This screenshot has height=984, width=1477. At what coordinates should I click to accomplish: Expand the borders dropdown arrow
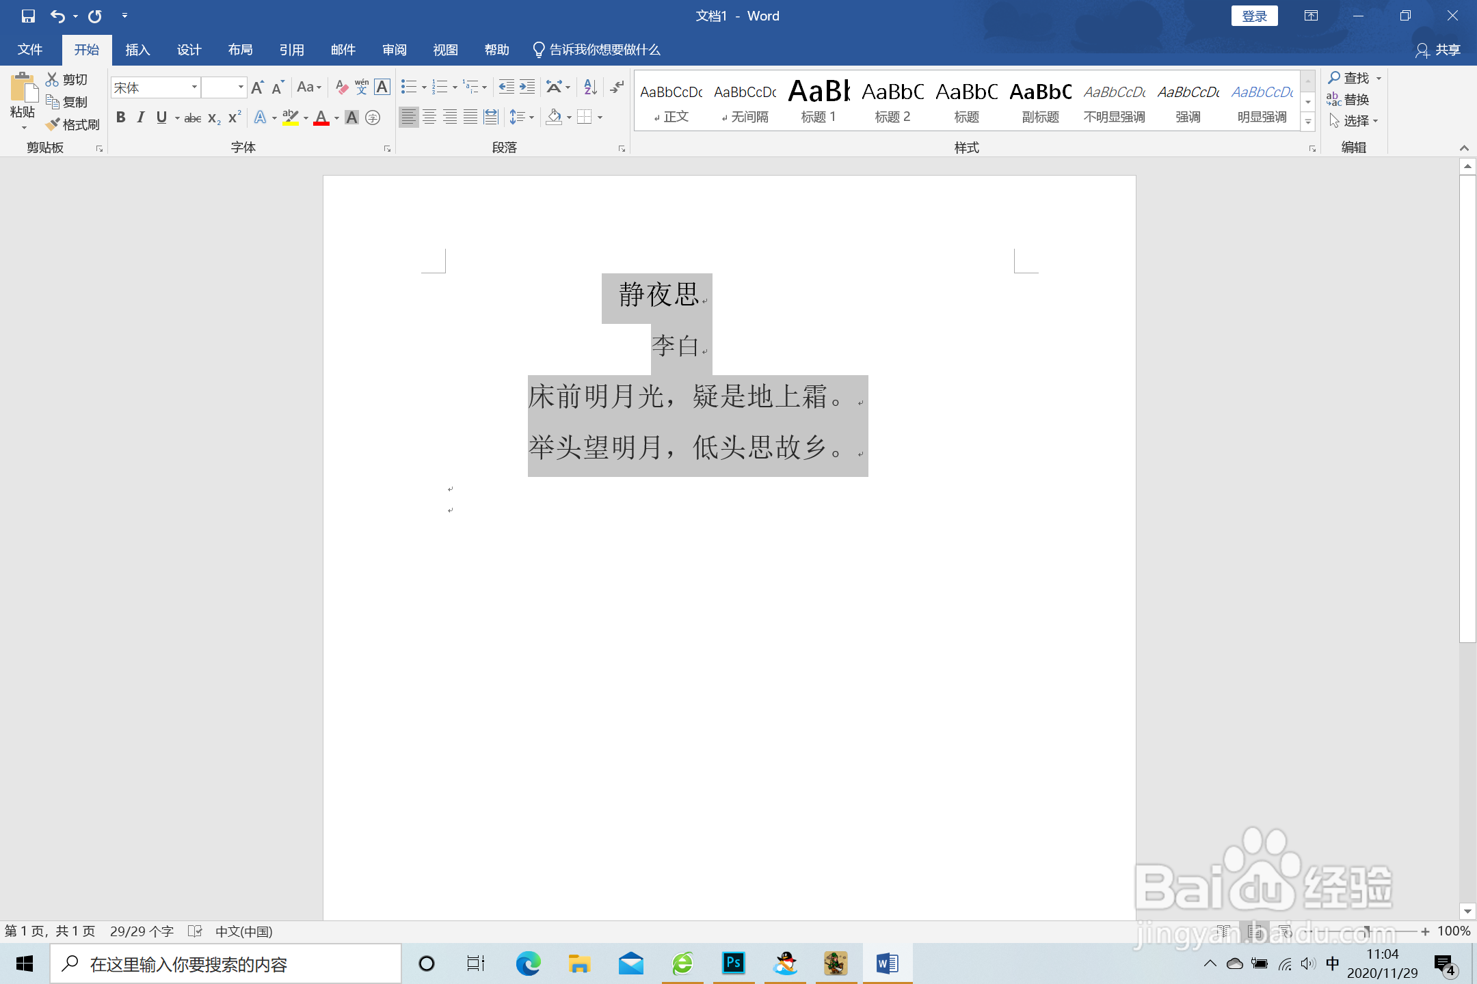tap(600, 118)
